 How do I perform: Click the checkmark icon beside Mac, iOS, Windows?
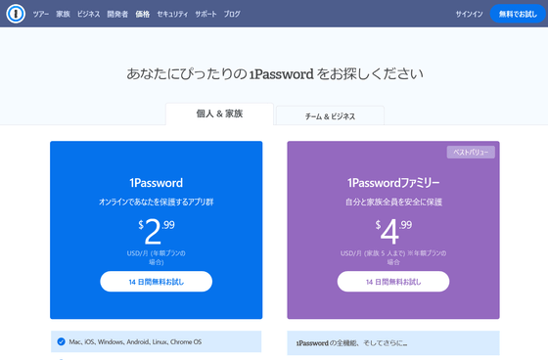coord(61,341)
